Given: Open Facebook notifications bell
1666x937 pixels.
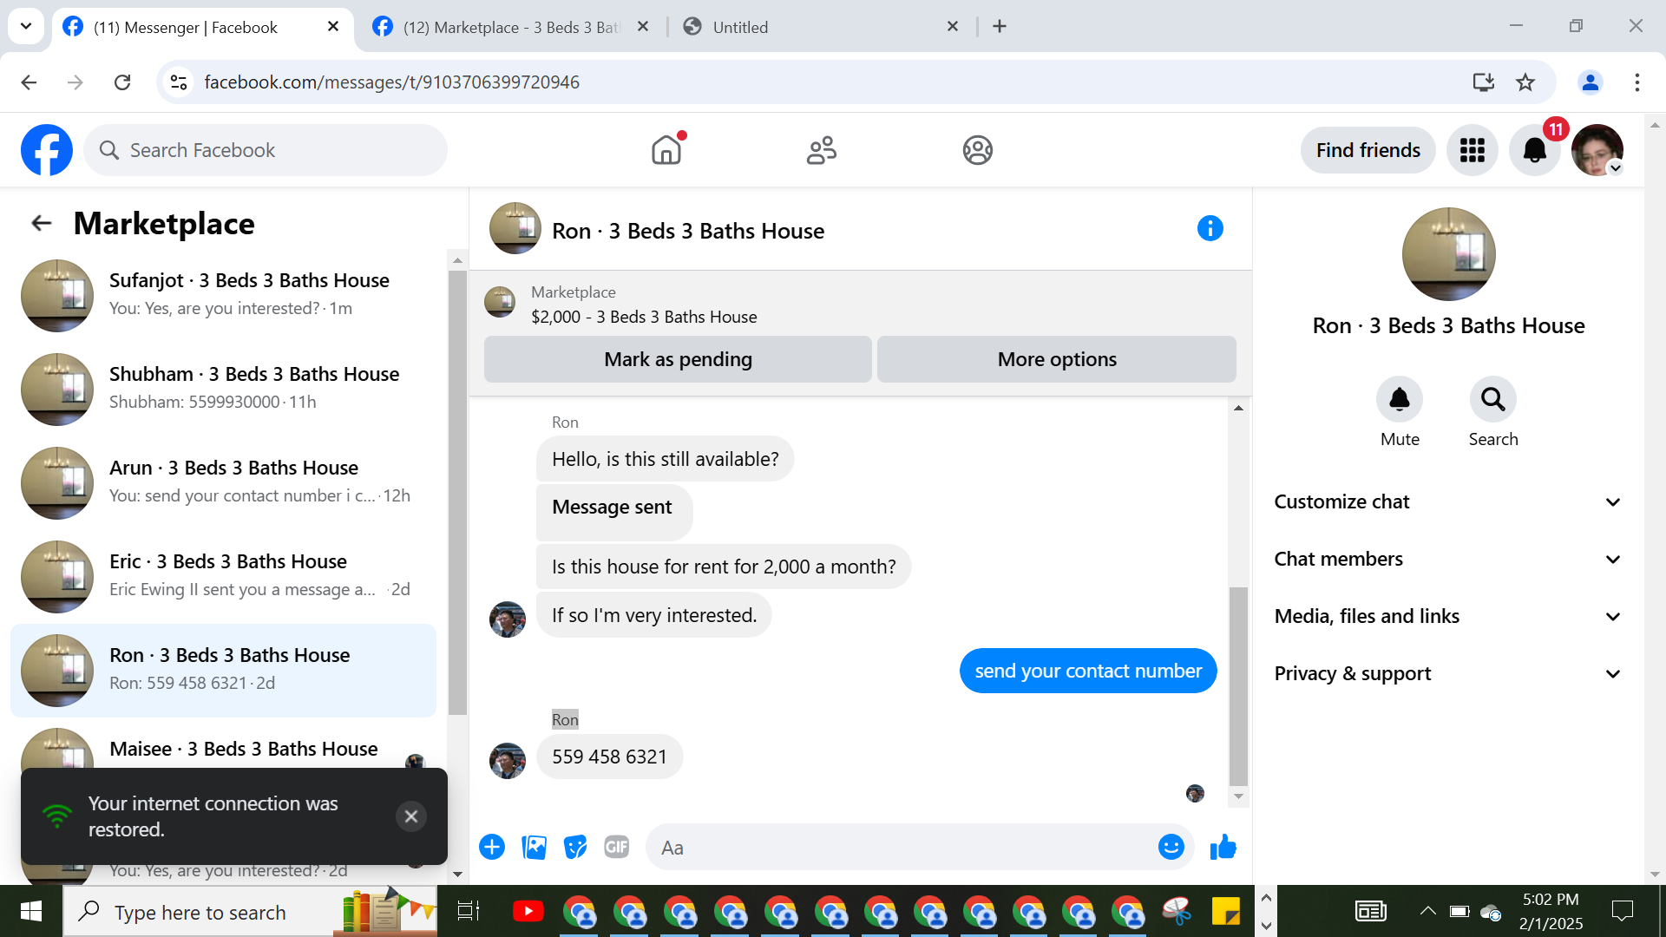Looking at the screenshot, I should pyautogui.click(x=1534, y=151).
